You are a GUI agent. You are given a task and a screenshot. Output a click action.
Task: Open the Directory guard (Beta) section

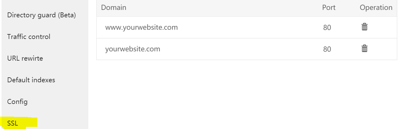point(41,15)
